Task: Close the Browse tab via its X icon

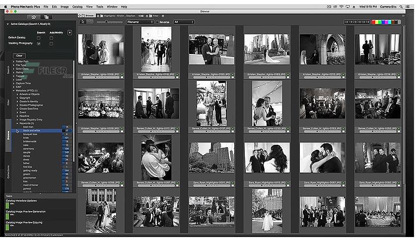Action: (79, 16)
